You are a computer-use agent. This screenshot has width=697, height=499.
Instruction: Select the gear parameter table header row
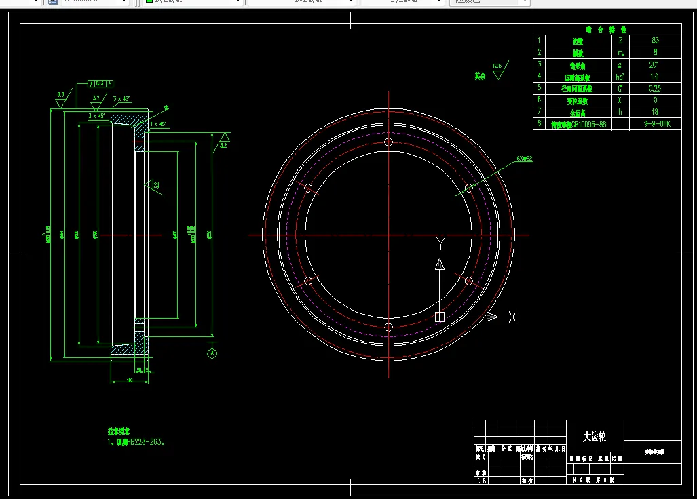click(607, 29)
